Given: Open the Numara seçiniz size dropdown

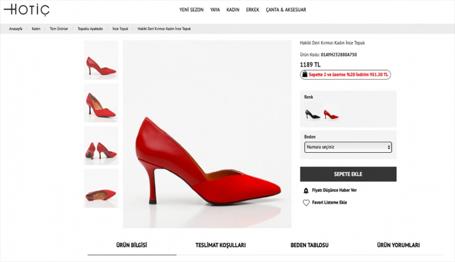Looking at the screenshot, I should pos(348,147).
